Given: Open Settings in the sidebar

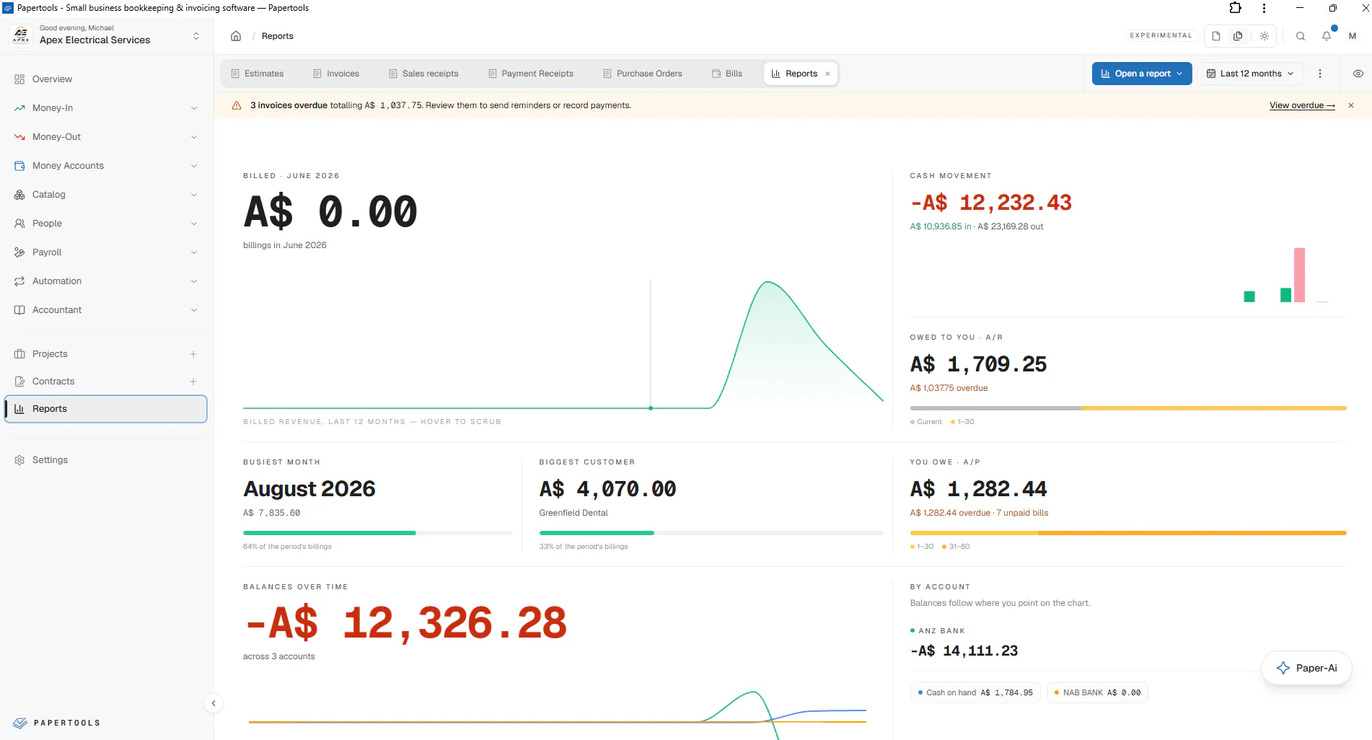Looking at the screenshot, I should (x=105, y=460).
